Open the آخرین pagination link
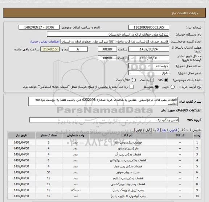This screenshot has width=209, height=202. pyautogui.click(x=173, y=130)
